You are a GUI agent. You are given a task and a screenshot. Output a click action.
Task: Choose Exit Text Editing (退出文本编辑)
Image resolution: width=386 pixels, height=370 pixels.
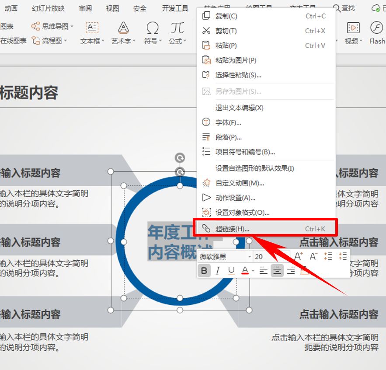click(266, 108)
